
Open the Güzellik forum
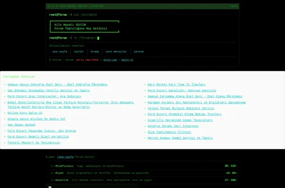click(62, 180)
